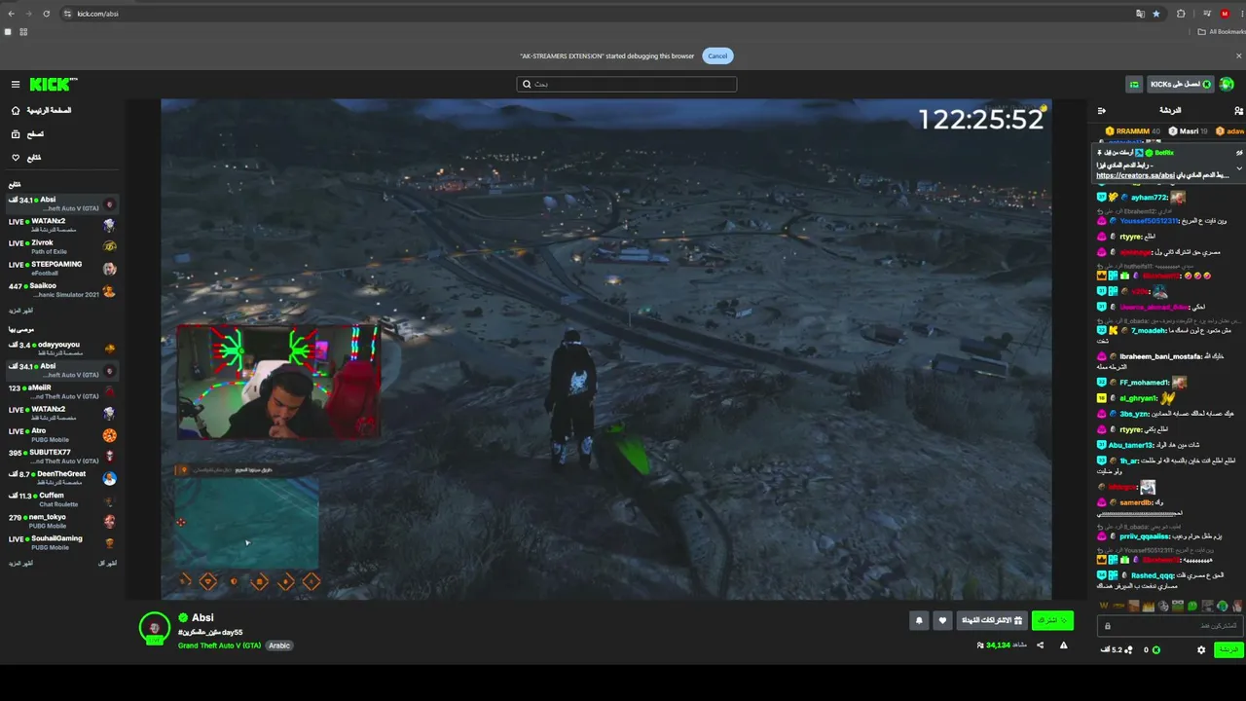Click the gift subscriptions button

click(x=992, y=620)
